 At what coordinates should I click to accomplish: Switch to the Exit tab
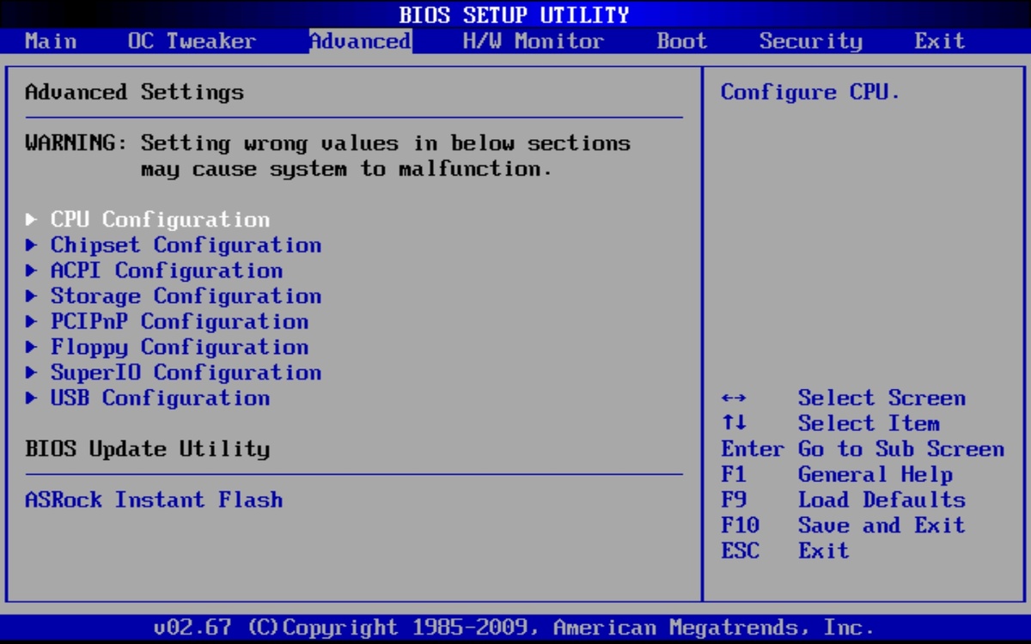pyautogui.click(x=939, y=41)
